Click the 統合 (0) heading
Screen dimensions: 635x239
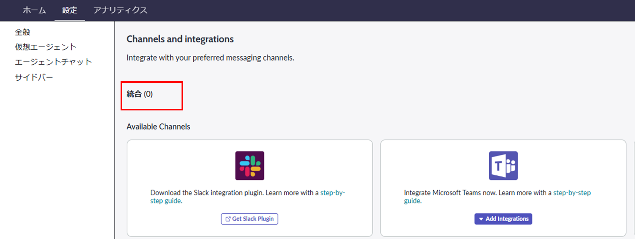click(139, 94)
